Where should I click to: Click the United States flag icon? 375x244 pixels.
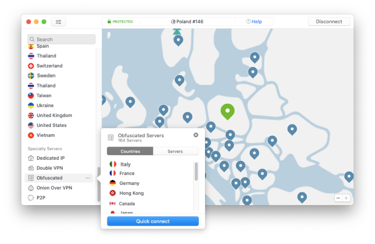click(31, 125)
